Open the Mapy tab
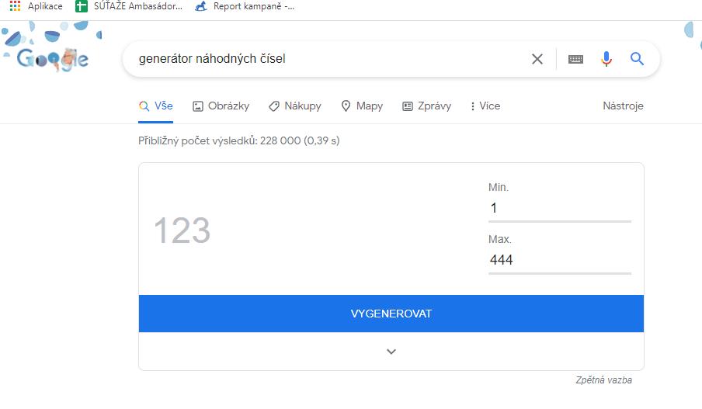Image resolution: width=702 pixels, height=409 pixels. point(362,106)
